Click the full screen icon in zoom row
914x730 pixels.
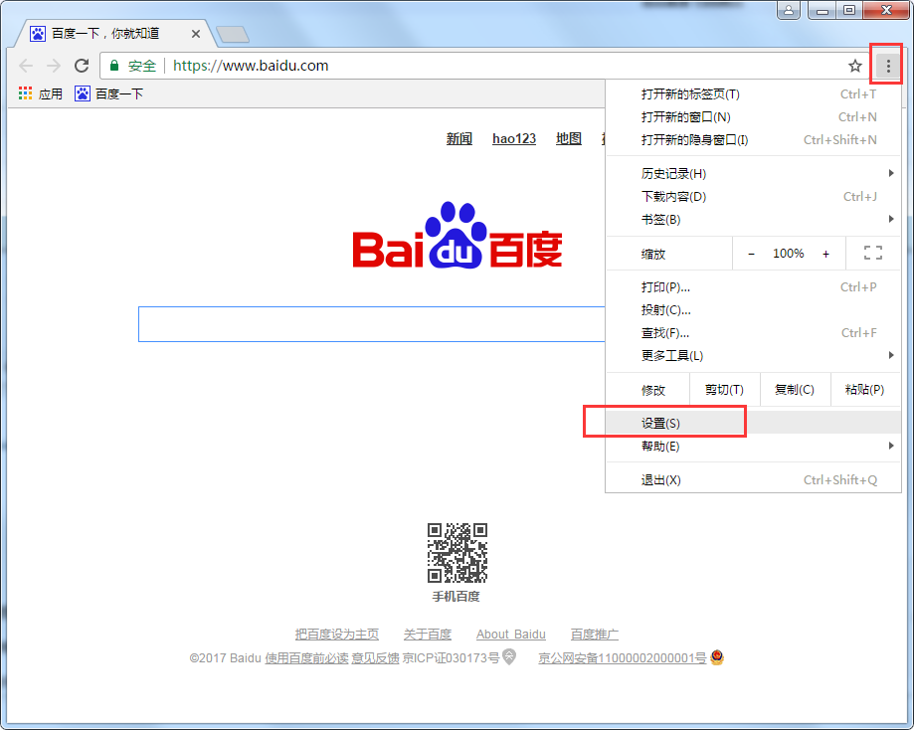point(872,253)
